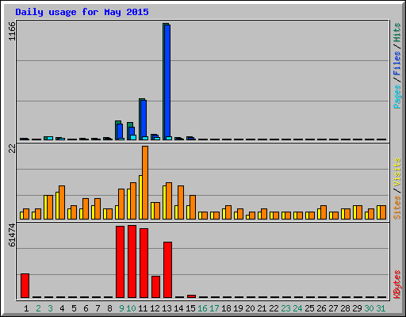Click the 61474 axis value on KBytes chart
This screenshot has width=406, height=317.
(12, 235)
